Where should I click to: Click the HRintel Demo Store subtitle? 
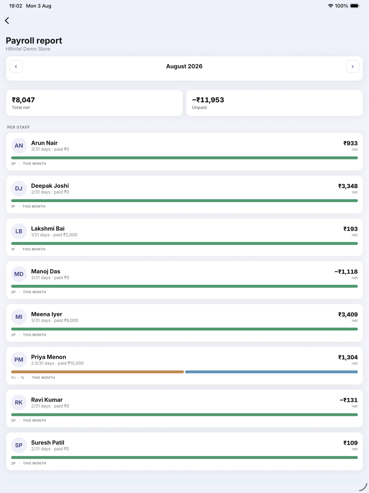28,49
